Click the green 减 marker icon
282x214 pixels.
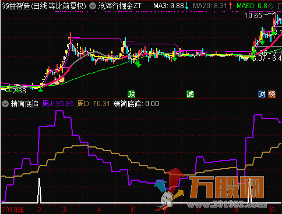(190, 94)
